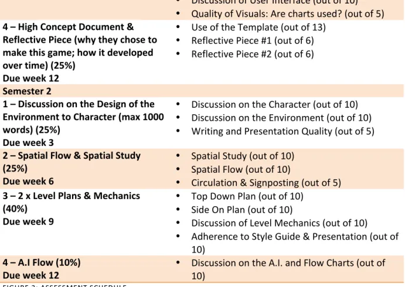Image resolution: width=405 pixels, height=287 pixels.
Task: Click 'Spatial Study (out of 10)' bullet
Action: 243,156
